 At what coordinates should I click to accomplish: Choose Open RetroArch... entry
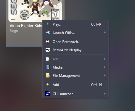(x=75, y=42)
